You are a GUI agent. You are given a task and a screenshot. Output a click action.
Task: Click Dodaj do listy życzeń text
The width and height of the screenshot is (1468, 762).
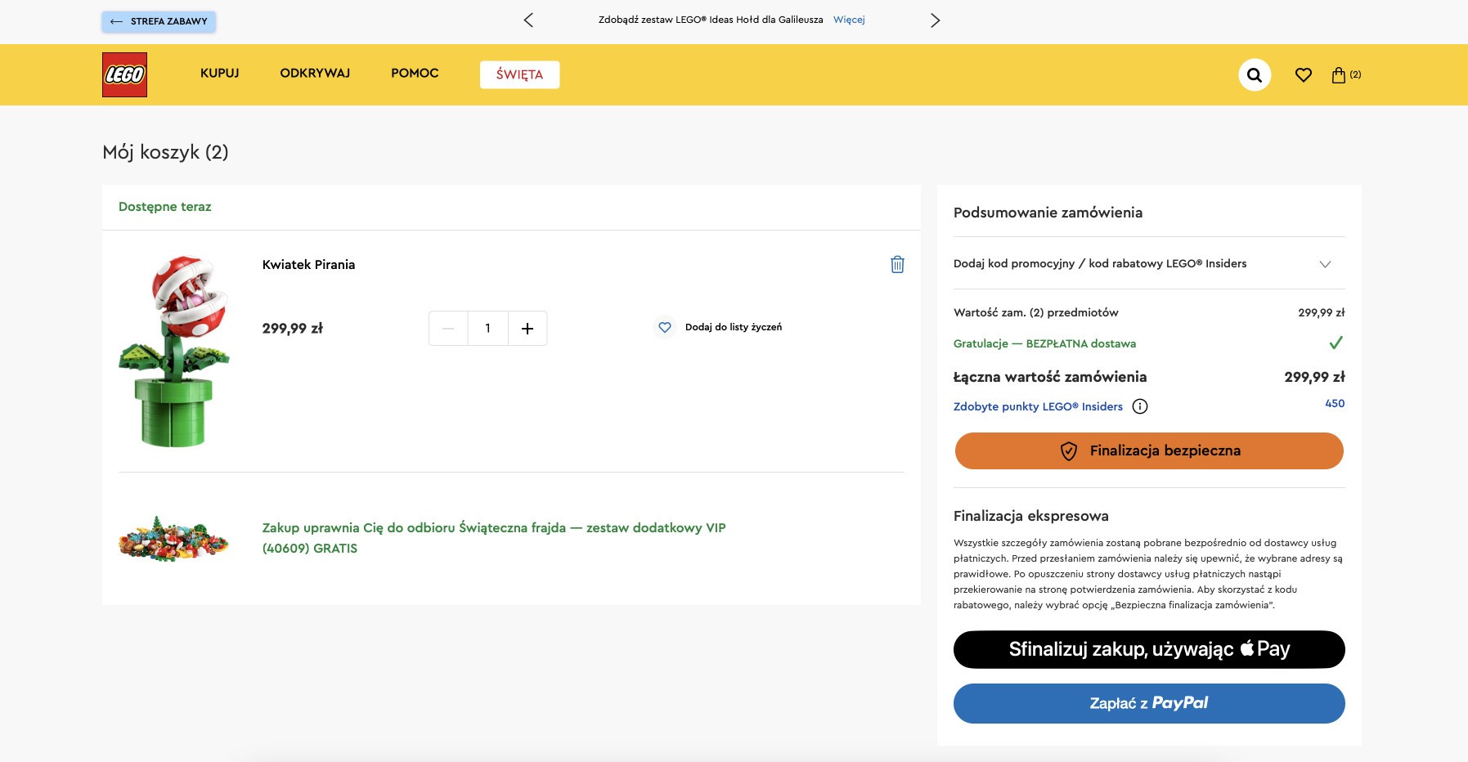coord(734,327)
